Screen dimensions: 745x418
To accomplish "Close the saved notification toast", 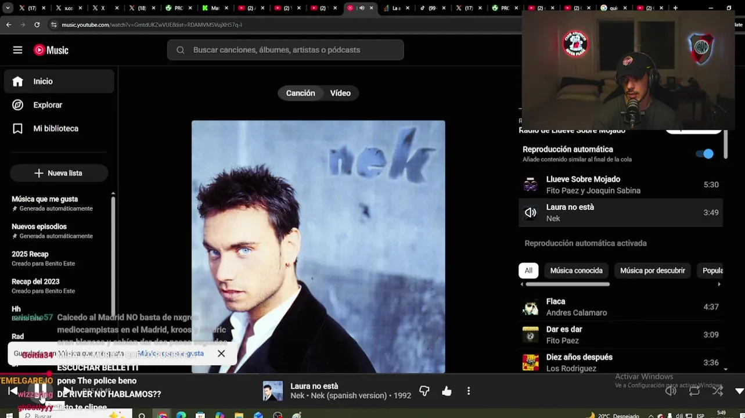I will click(221, 353).
